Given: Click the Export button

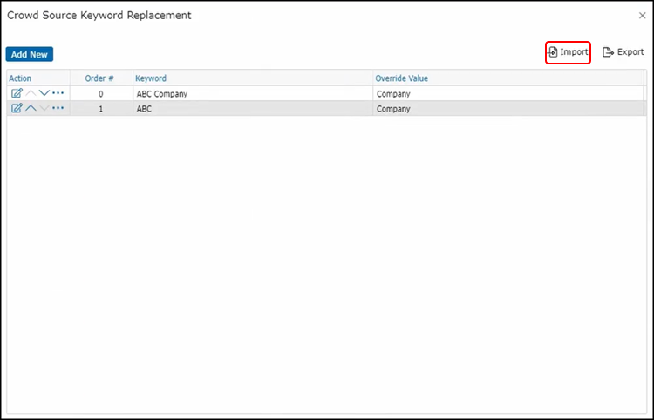Looking at the screenshot, I should click(623, 52).
